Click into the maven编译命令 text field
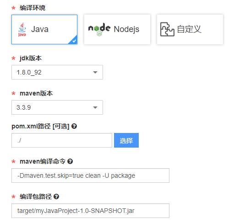234x223 pixels. pyautogui.click(x=90, y=175)
